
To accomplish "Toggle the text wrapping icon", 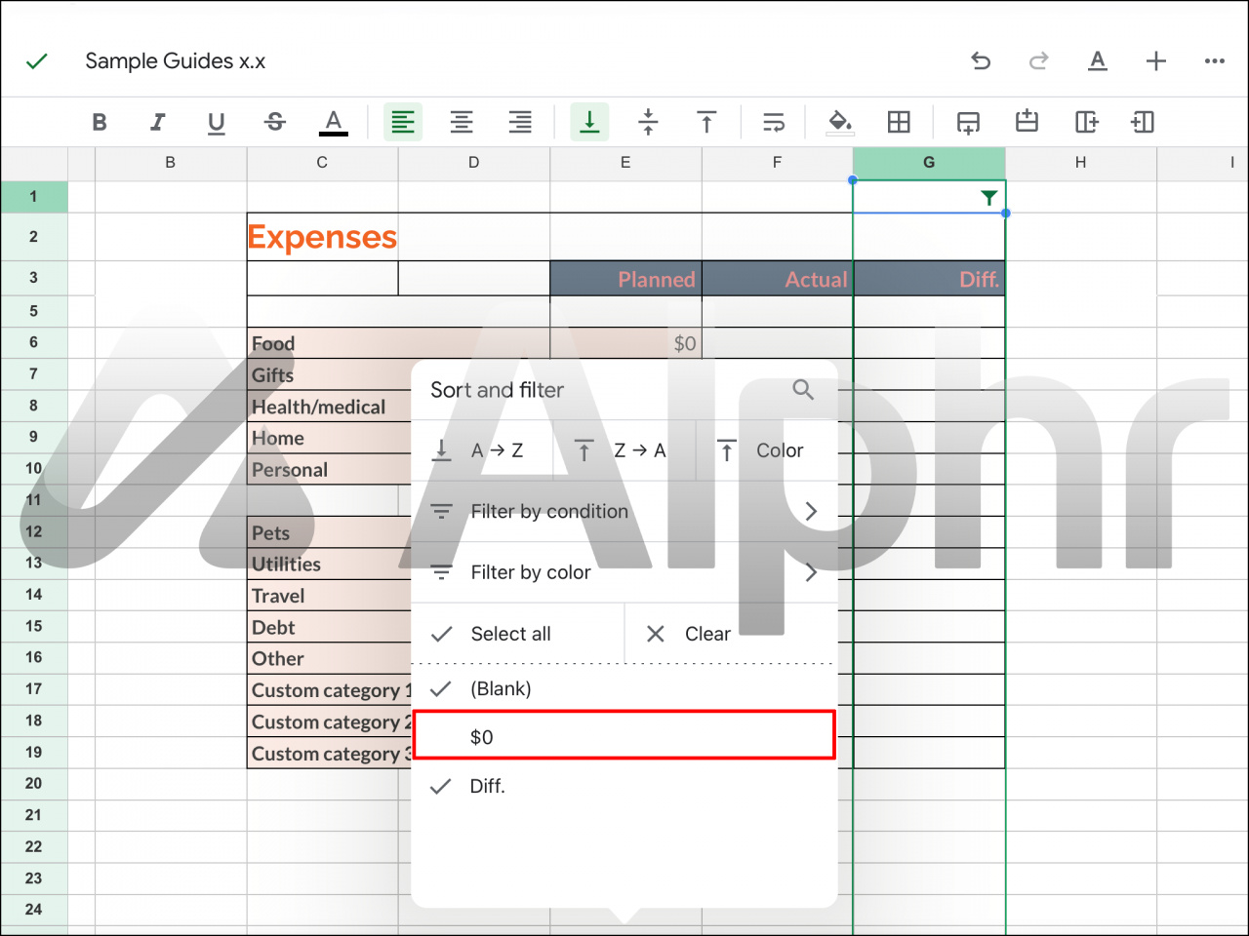I will click(x=774, y=122).
